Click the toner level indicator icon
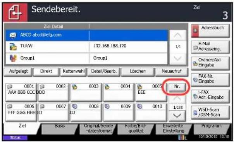234x142 pixels. 182,137
